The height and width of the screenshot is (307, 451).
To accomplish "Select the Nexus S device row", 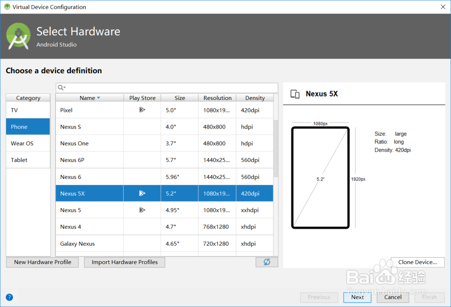I will [x=165, y=127].
